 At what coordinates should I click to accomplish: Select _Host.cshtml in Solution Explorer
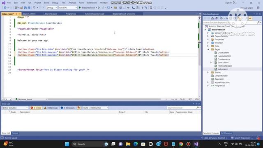coord(224,53)
